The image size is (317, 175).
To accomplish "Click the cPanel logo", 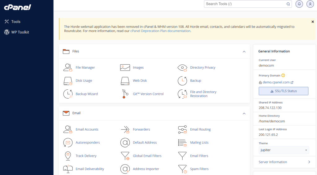I will 18,7.
